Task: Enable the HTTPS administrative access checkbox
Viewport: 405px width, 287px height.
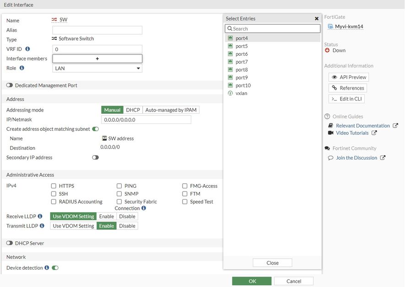Action: [x=54, y=186]
